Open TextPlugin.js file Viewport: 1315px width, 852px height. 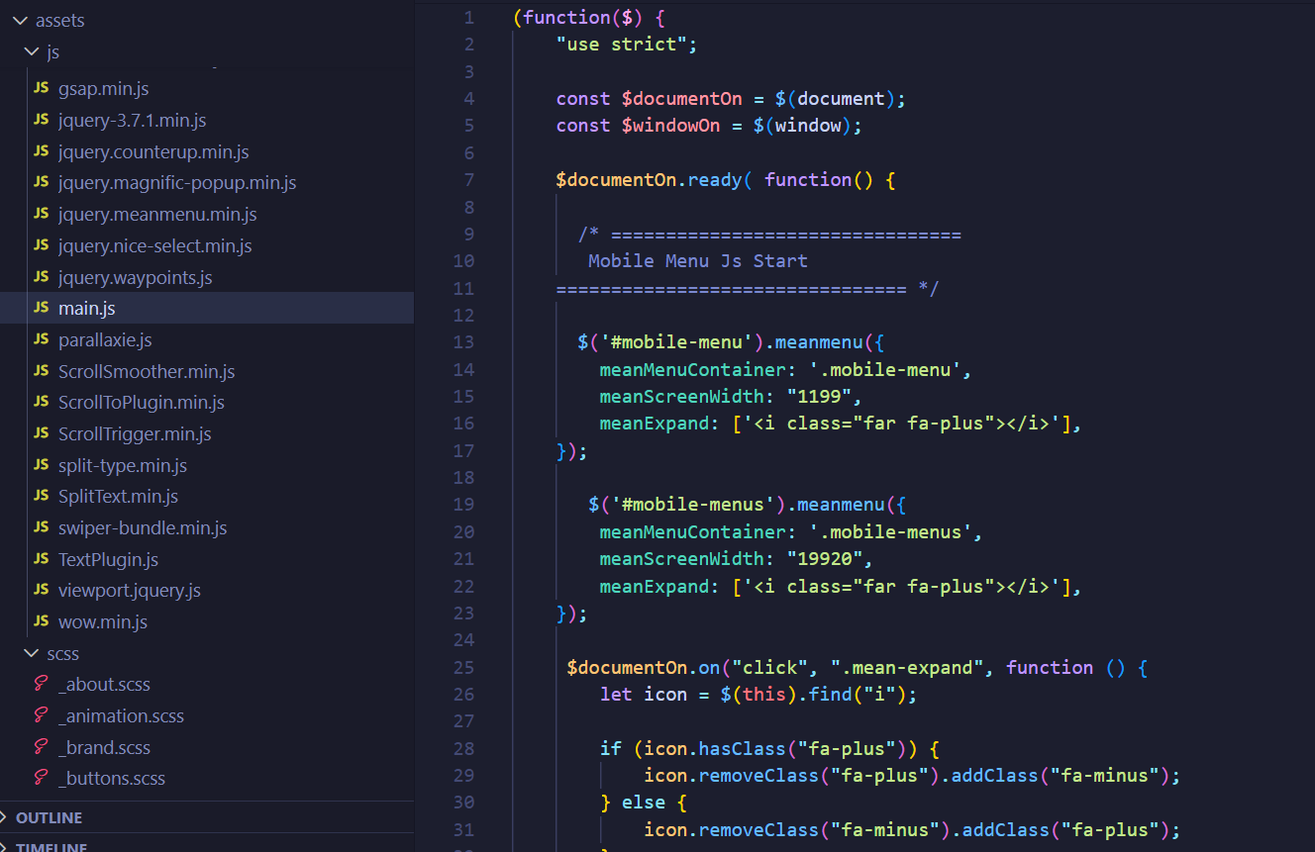[108, 559]
